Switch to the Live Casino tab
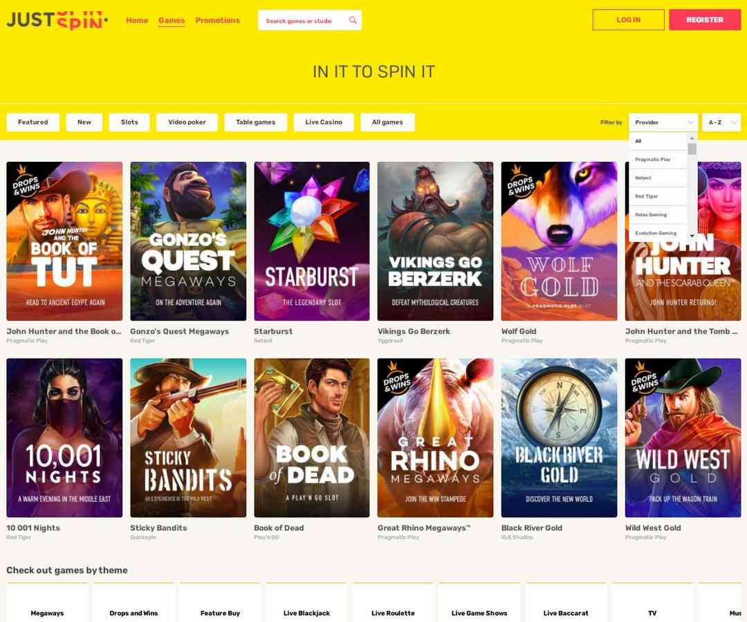Image resolution: width=747 pixels, height=622 pixels. [324, 122]
